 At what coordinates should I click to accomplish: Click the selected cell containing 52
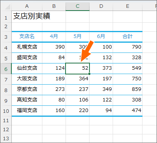point(78,69)
